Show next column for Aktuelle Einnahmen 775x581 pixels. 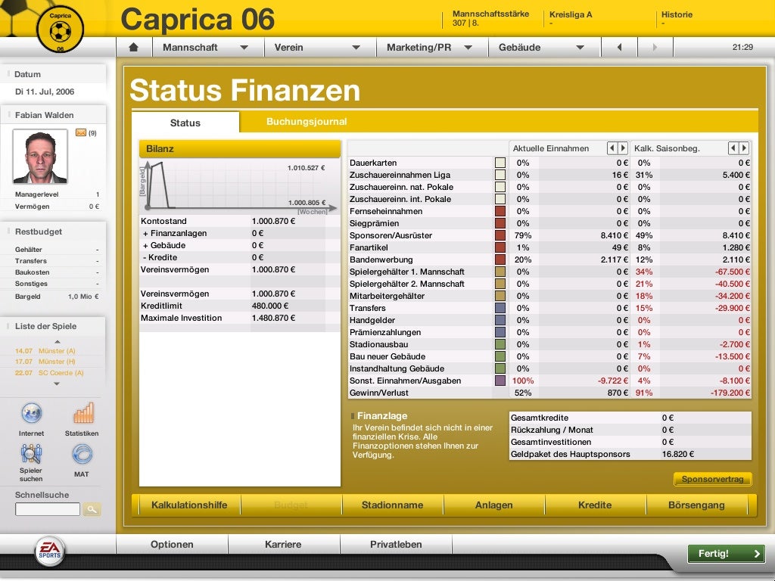[623, 148]
